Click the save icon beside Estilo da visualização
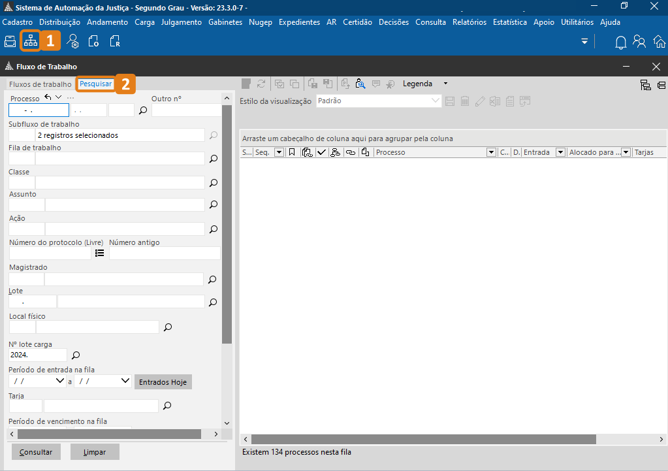Viewport: 668px width, 471px height. pyautogui.click(x=449, y=101)
